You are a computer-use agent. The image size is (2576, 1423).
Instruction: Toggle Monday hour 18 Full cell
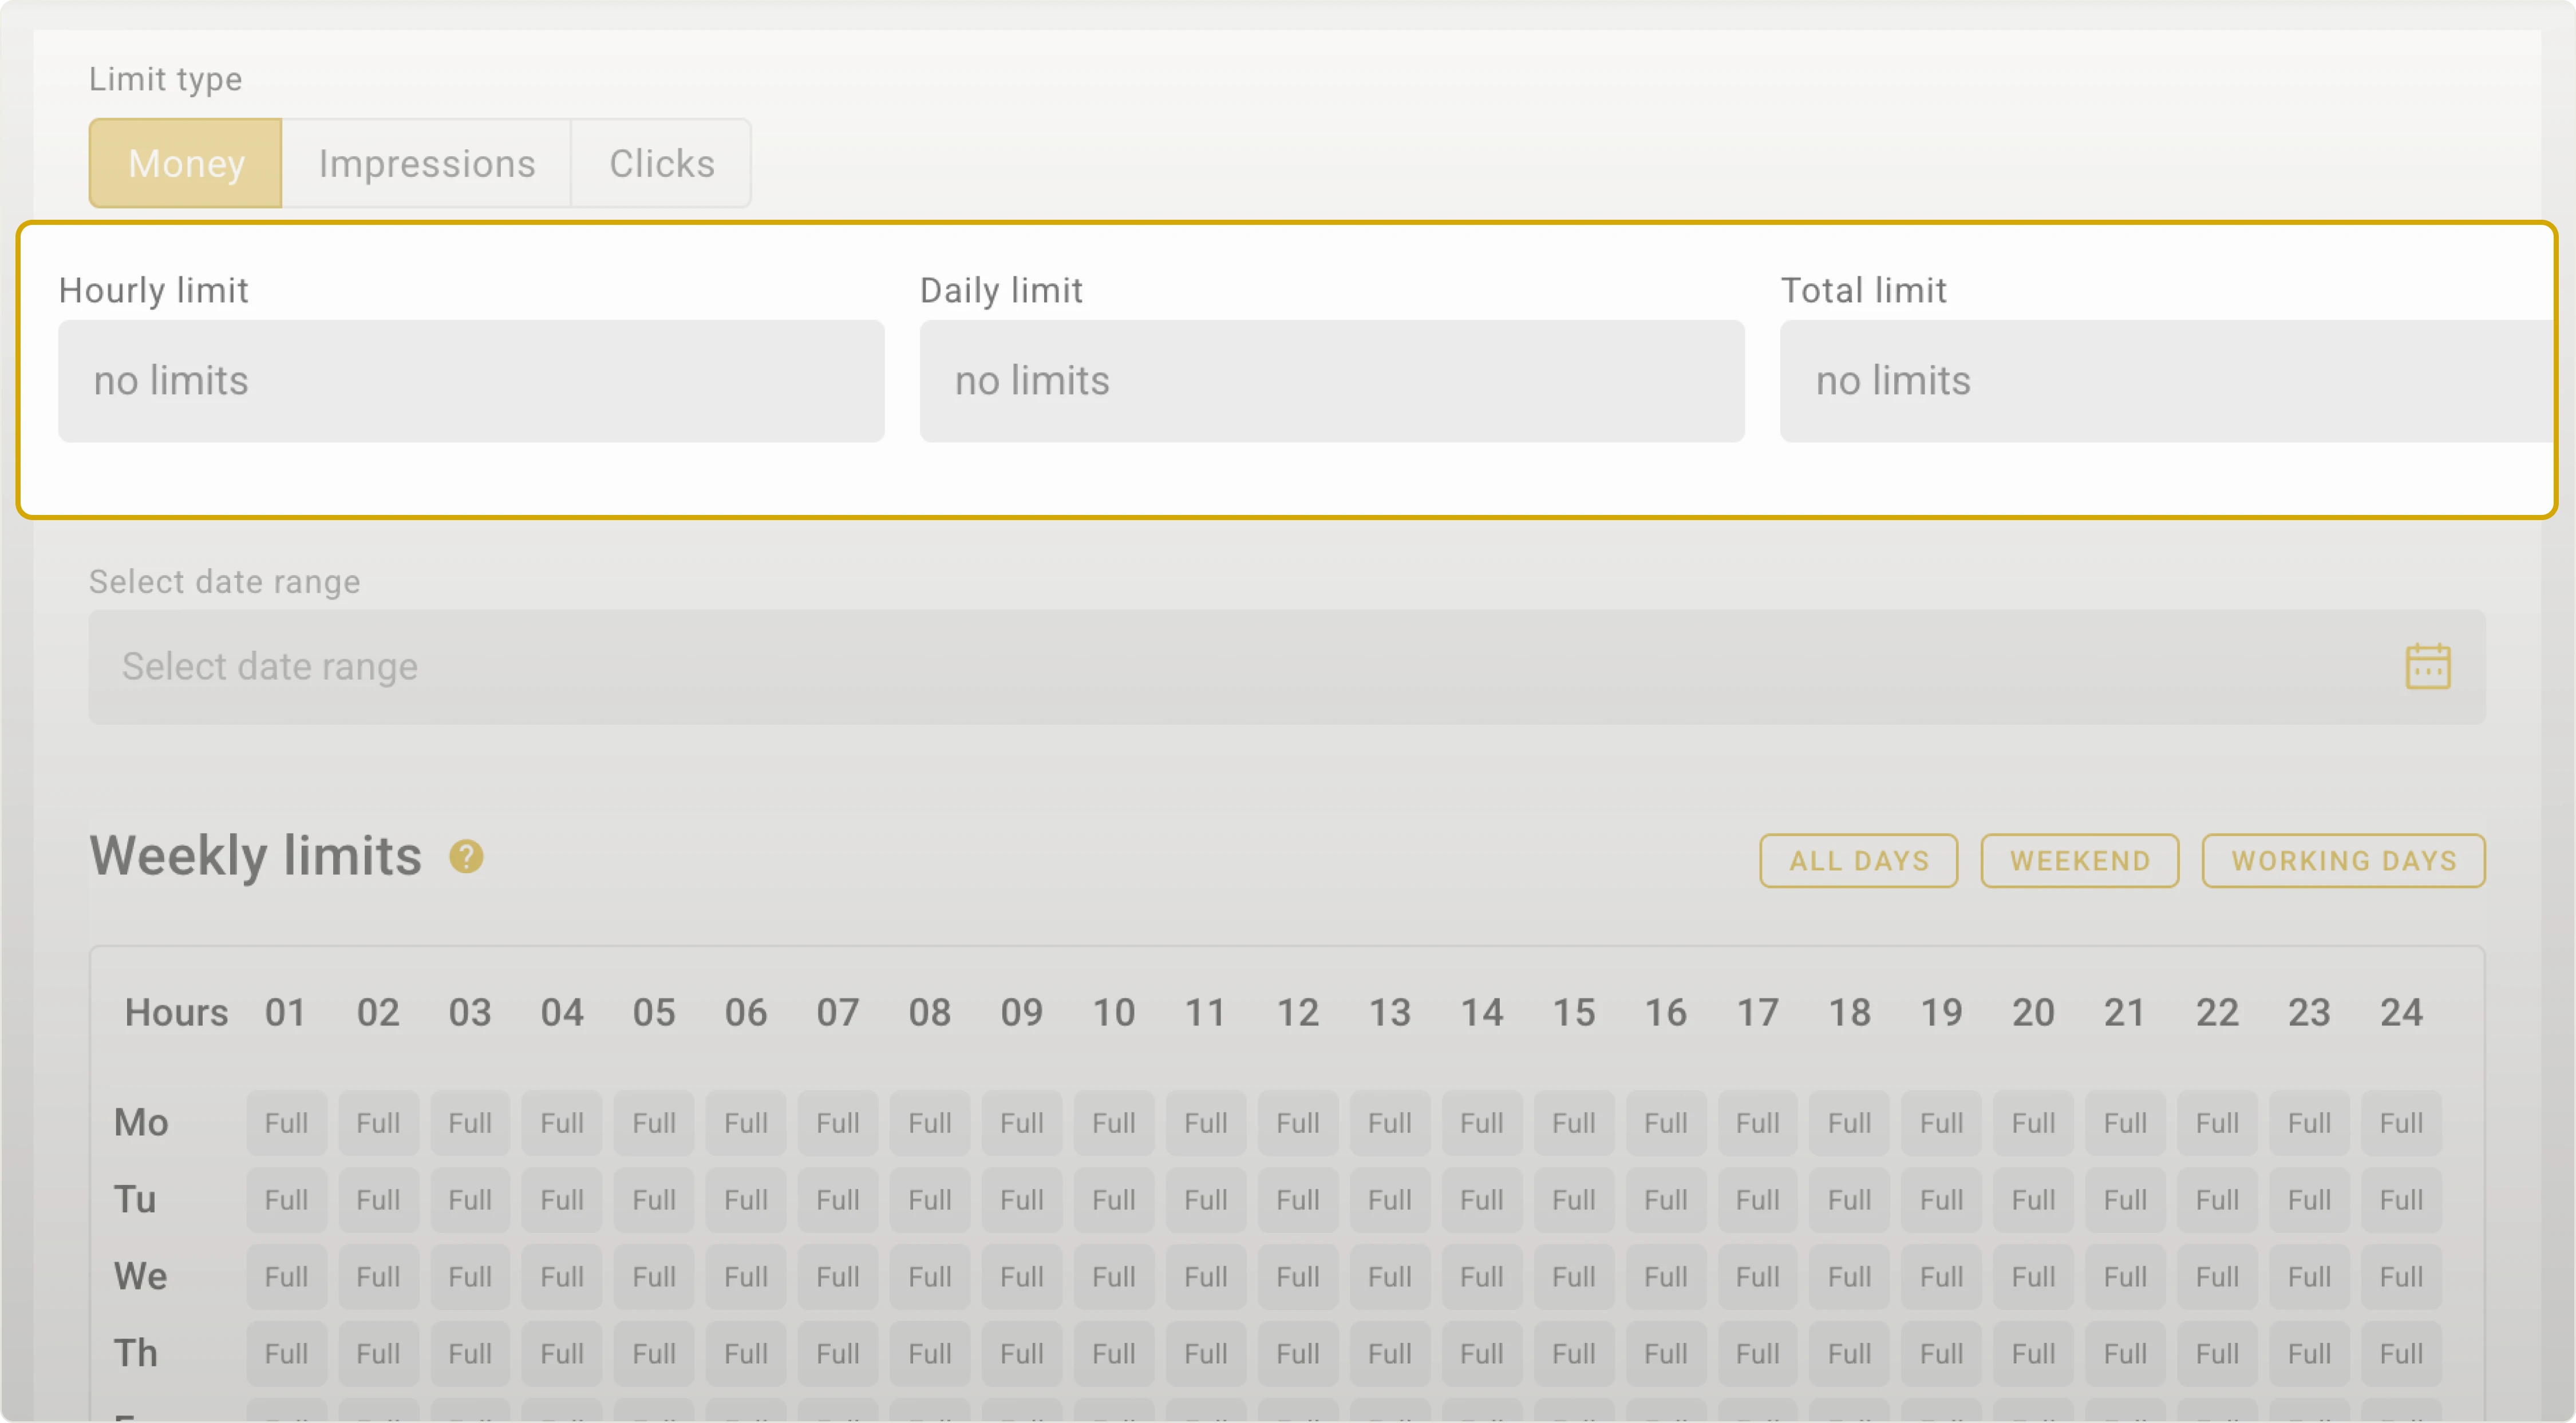[x=1849, y=1122]
